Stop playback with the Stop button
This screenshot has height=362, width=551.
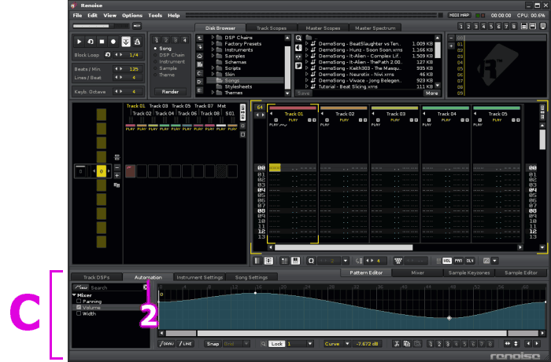click(102, 42)
